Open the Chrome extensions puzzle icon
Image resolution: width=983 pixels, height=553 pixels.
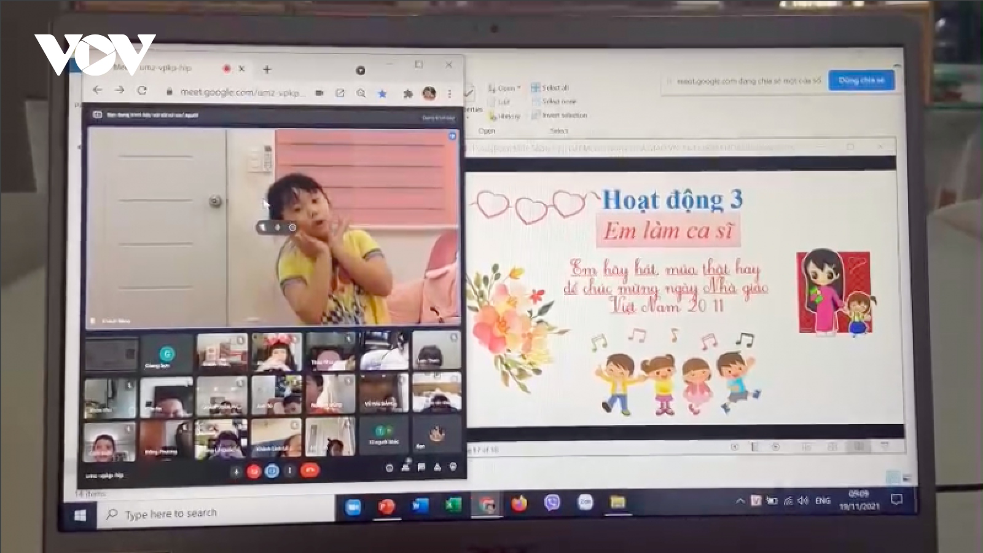407,93
